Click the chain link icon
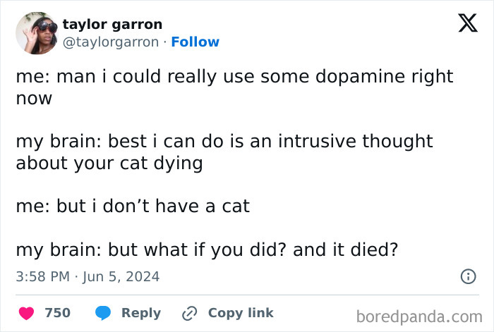The image size is (494, 332). click(x=188, y=313)
